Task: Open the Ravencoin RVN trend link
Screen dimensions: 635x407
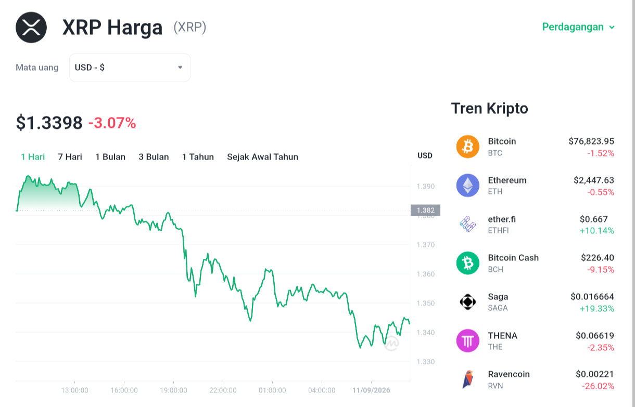Action: tap(535, 379)
